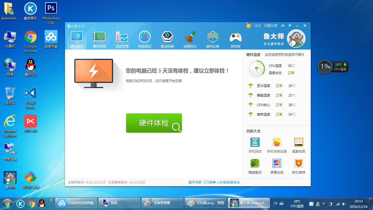The height and width of the screenshot is (210, 373).
Task: Open the 温度管理 temperature management section
Action: [122, 40]
